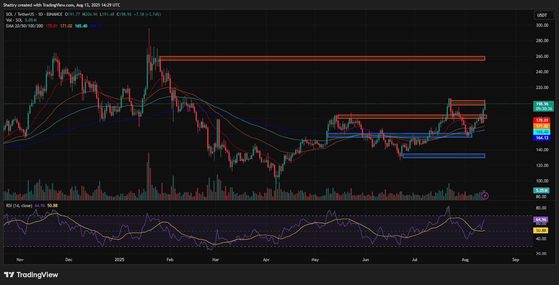
Task: Click the 240.00 price axis label
Action: pyautogui.click(x=542, y=72)
